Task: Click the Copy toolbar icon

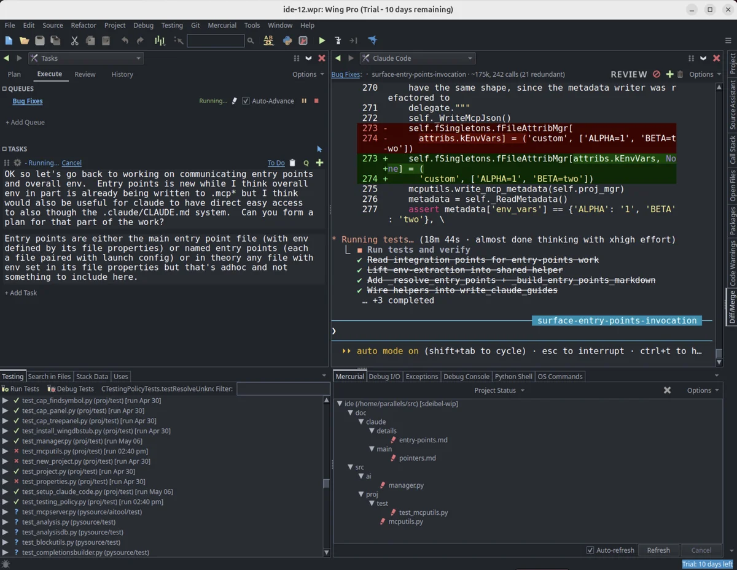Action: click(x=90, y=40)
